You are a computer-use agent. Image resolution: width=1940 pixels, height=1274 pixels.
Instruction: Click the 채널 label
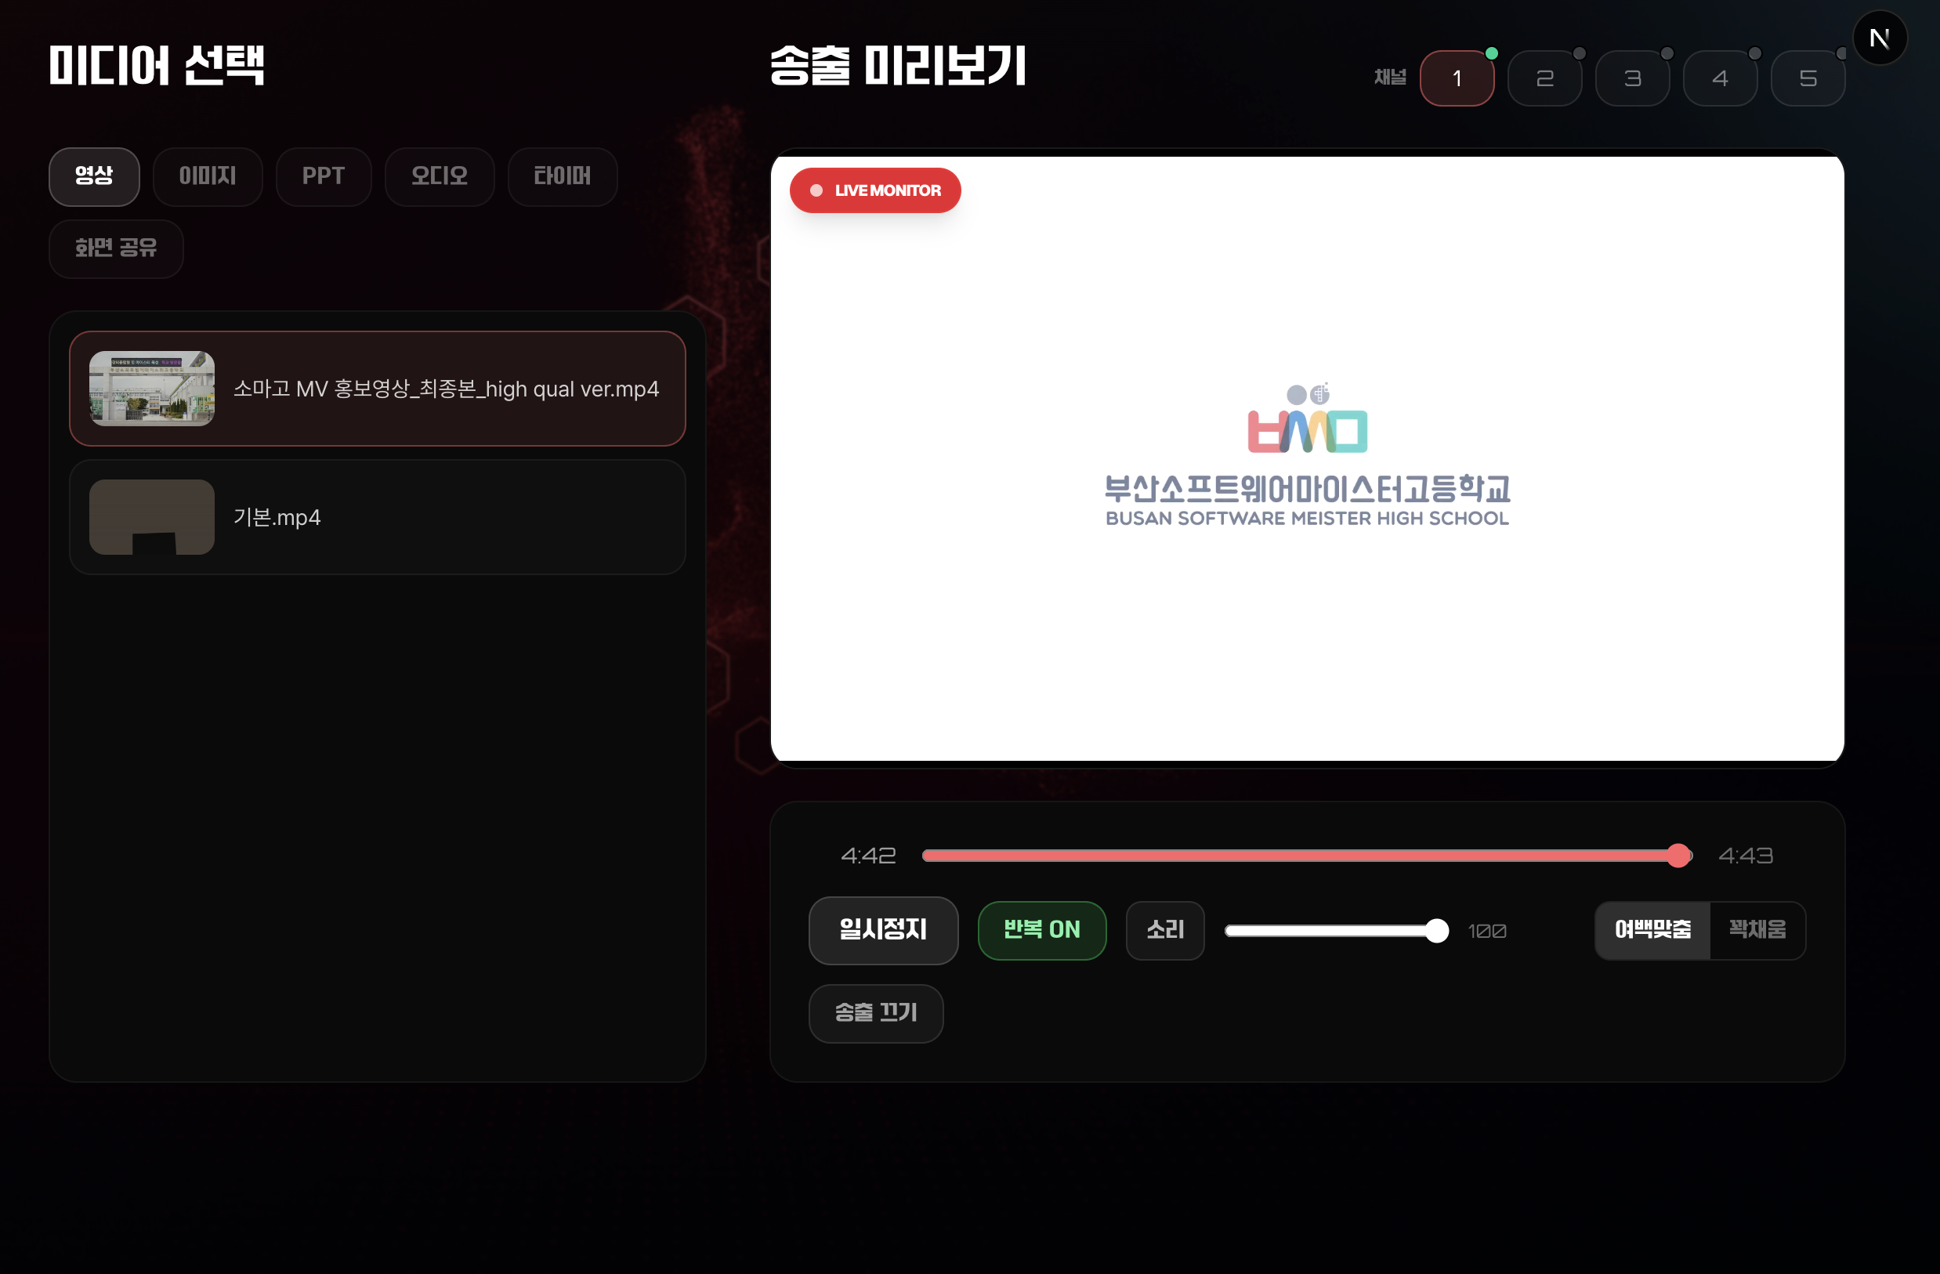pyautogui.click(x=1390, y=78)
